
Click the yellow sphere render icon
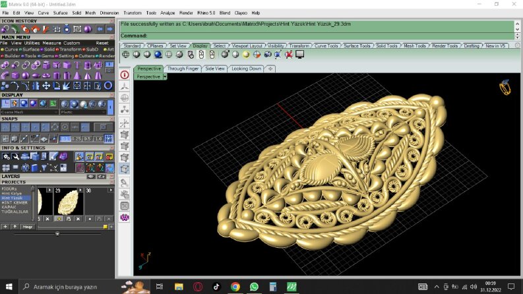coord(246,54)
